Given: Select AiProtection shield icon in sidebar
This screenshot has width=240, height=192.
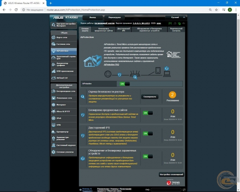Looking at the screenshot, I should point(54,51).
